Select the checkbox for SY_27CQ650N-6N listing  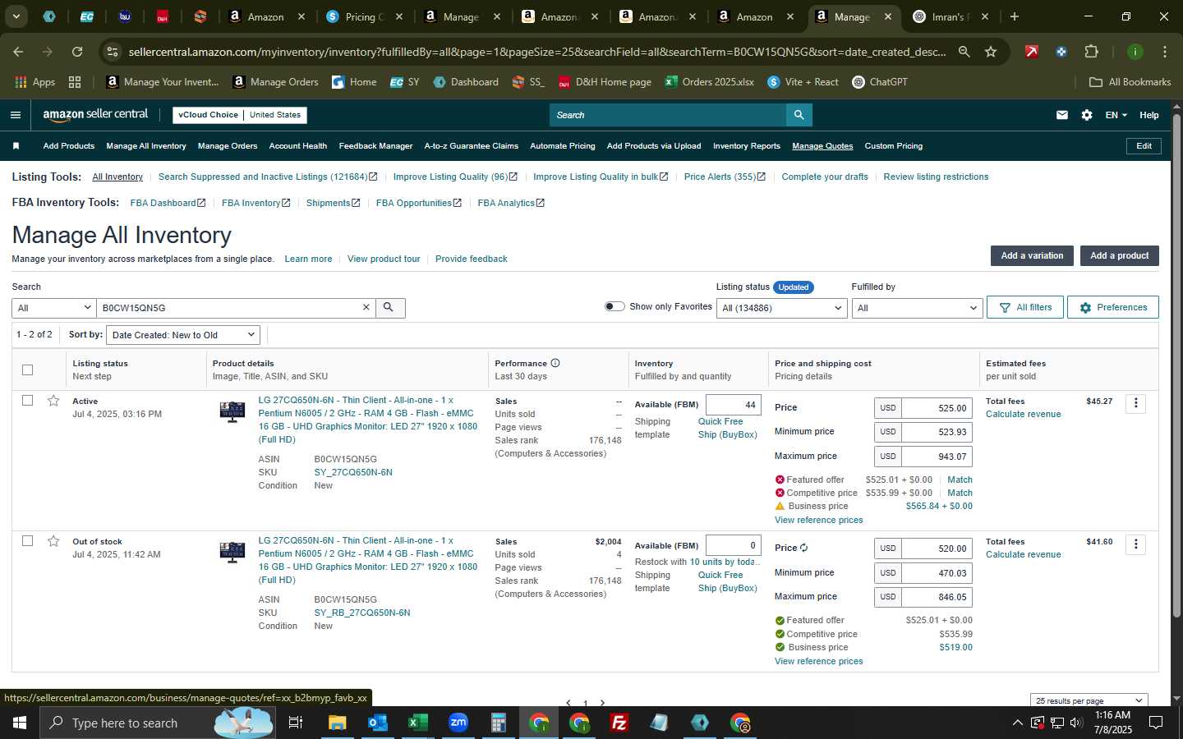click(x=27, y=401)
